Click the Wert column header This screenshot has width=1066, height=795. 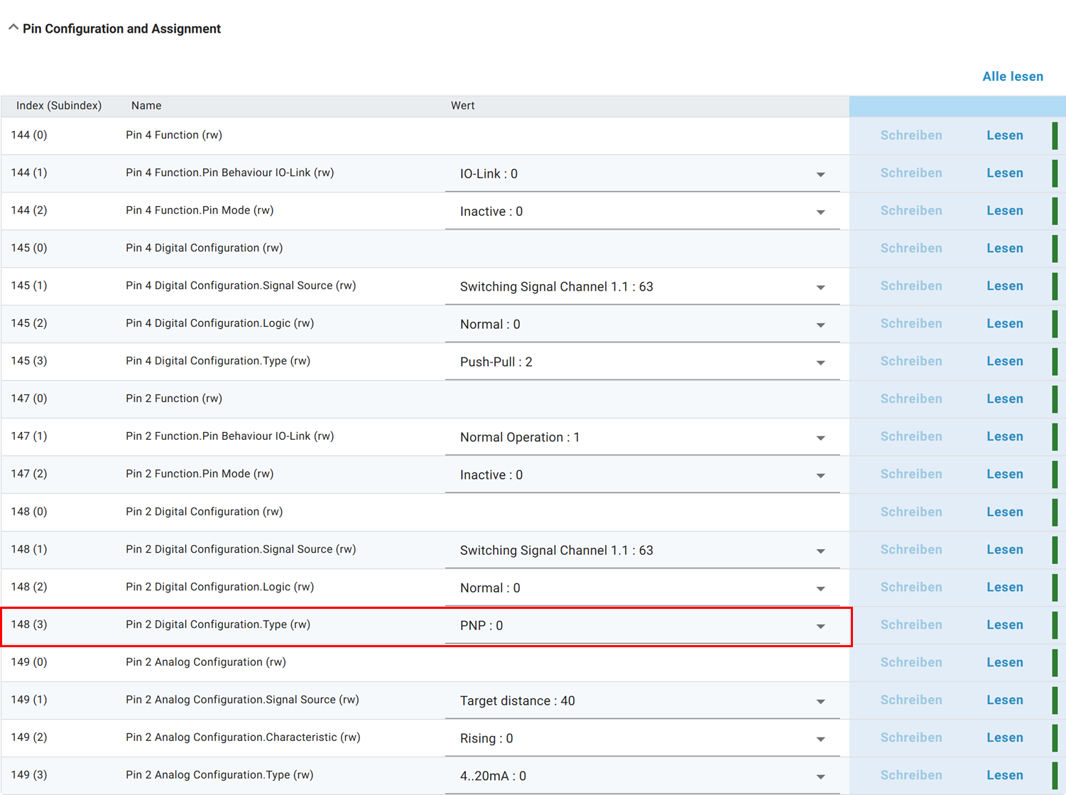pos(462,106)
